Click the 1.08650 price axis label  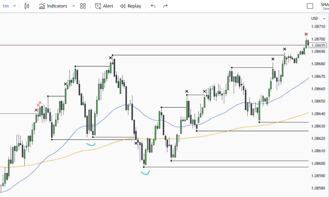click(318, 101)
